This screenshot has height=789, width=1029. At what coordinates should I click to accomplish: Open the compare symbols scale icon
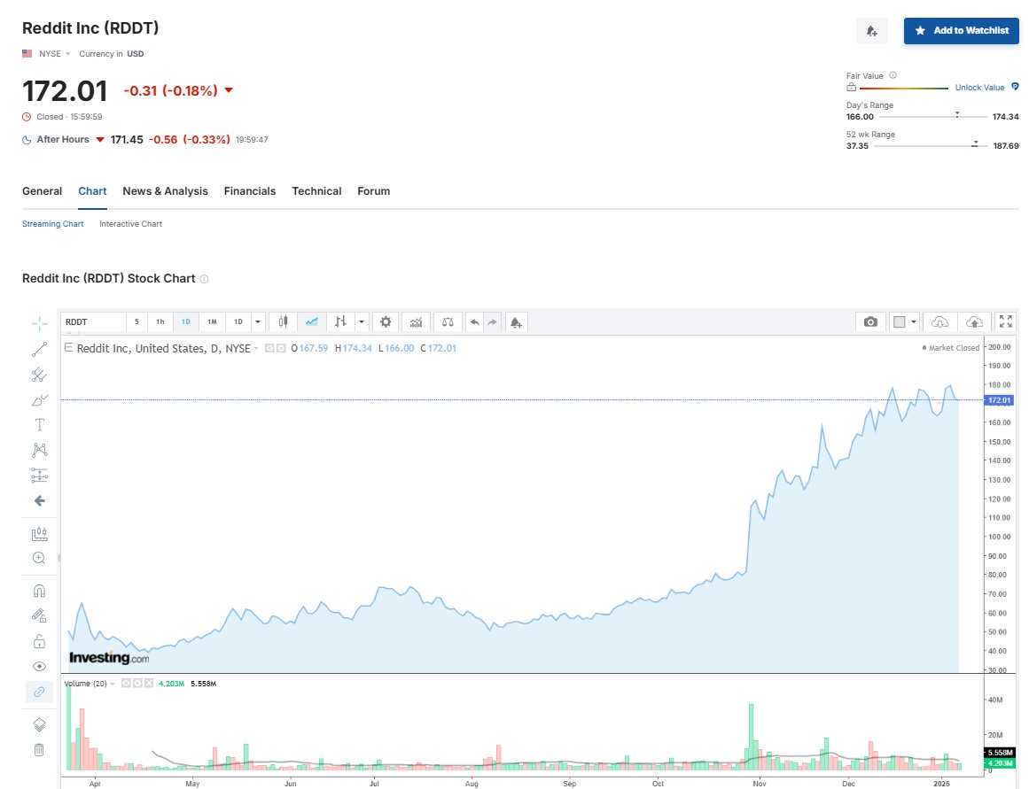(x=448, y=322)
